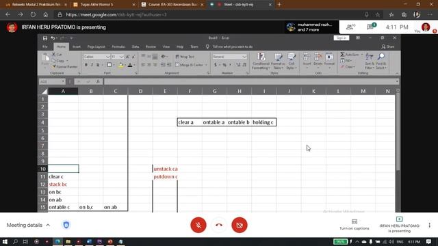Open the Excel File menu
The height and width of the screenshot is (246, 438).
point(45,46)
